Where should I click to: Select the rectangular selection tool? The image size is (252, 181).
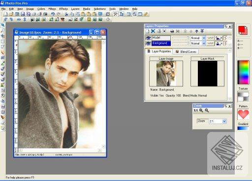coord(3,41)
